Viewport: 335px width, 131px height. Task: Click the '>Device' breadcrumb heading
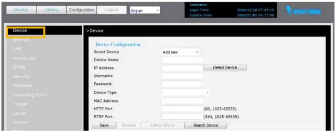95,31
